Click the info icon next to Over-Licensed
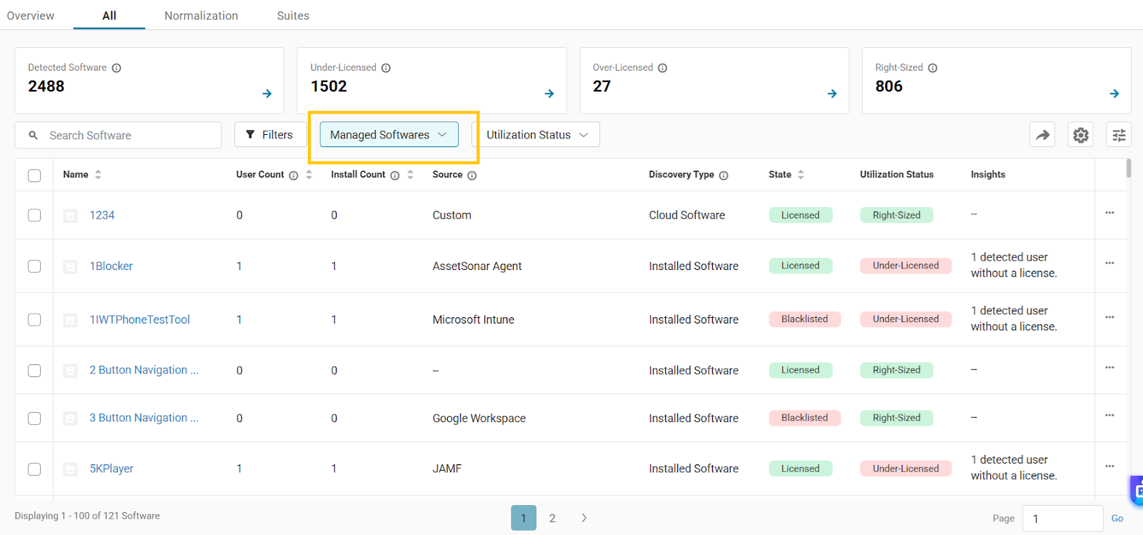This screenshot has width=1143, height=535. (x=662, y=68)
